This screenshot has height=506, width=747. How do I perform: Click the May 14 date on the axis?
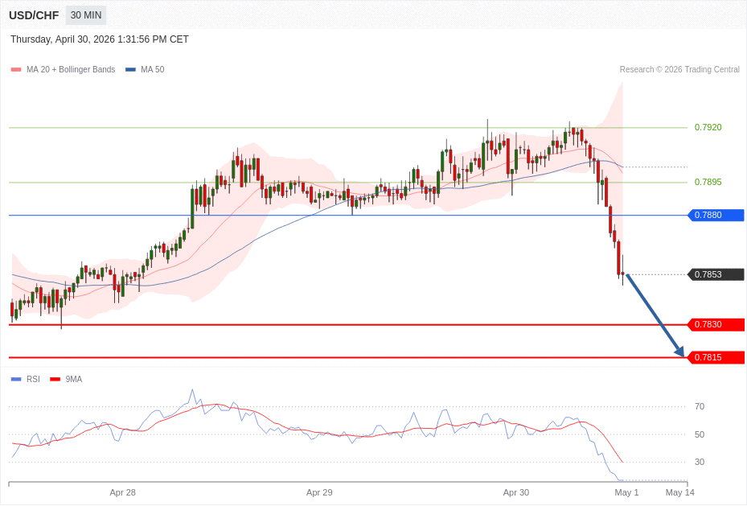point(679,492)
